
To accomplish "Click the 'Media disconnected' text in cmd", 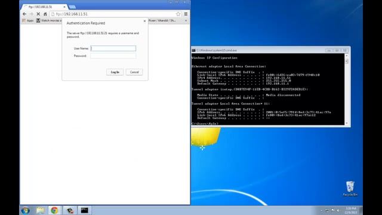I will point(283,95).
